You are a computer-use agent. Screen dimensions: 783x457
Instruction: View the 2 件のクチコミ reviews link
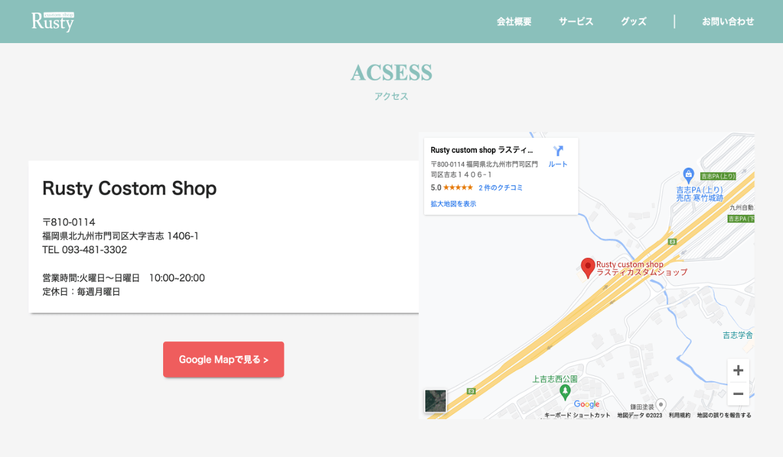(x=500, y=187)
